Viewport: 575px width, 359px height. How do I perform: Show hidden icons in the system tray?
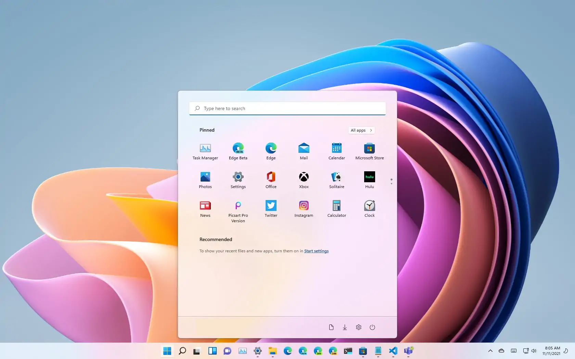click(490, 351)
